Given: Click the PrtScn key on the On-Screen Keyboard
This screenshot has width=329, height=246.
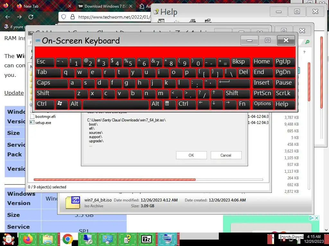Looking at the screenshot, I should (x=263, y=94).
